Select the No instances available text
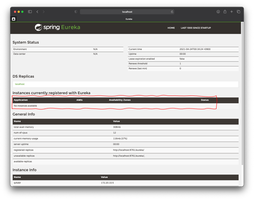 coord(25,106)
